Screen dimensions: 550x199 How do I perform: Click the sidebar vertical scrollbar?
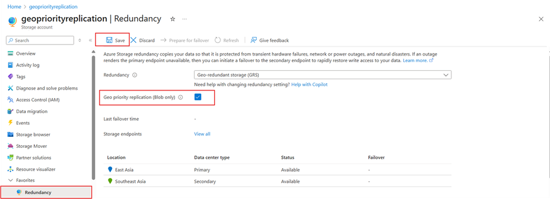(93, 118)
